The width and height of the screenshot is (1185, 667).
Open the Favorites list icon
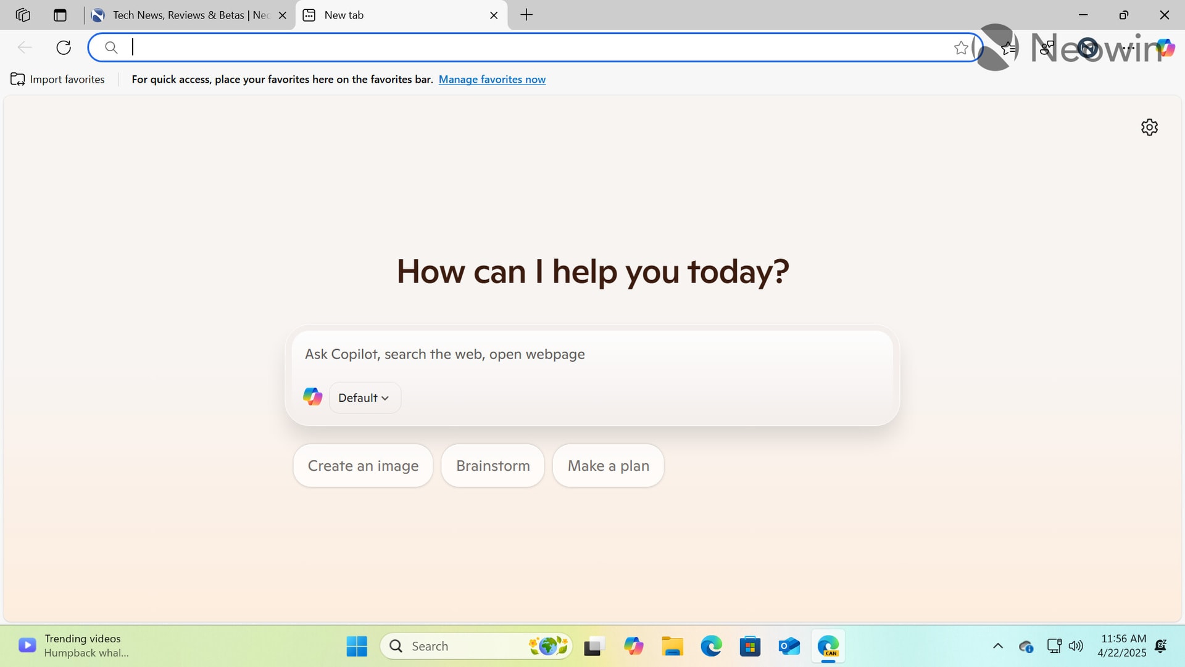tap(1008, 48)
